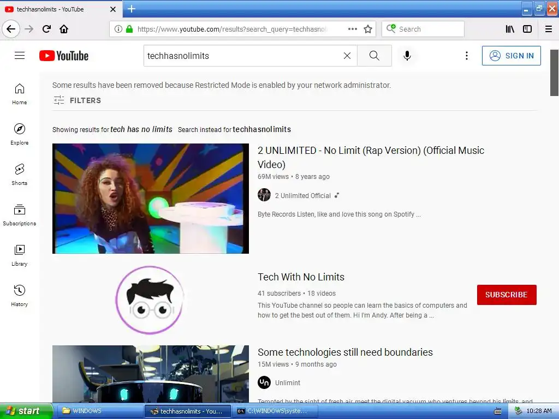Viewport: 559px width, 419px height.
Task: Search instead for techhasnolimits link
Action: click(x=261, y=129)
